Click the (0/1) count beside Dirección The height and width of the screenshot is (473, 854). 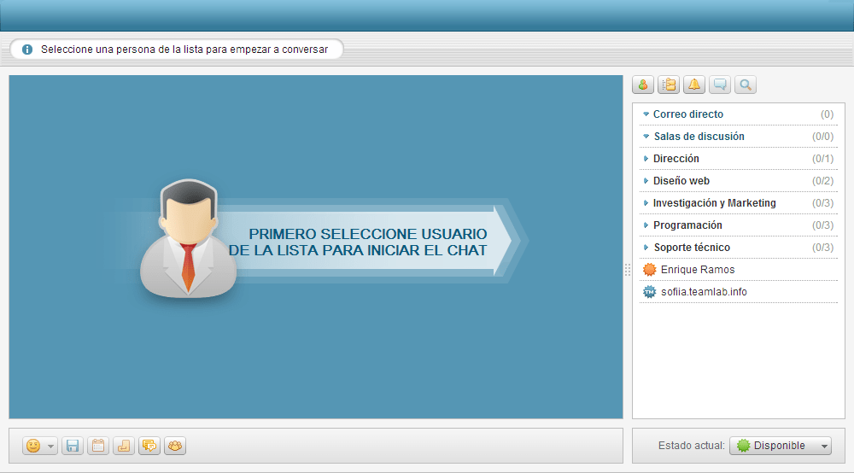822,159
